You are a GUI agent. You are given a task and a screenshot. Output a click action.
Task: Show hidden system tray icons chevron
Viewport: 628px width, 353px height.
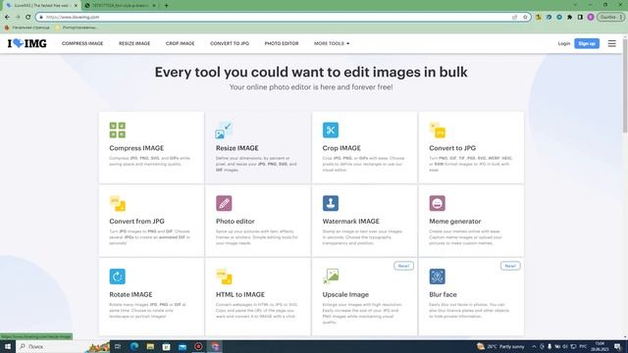coord(534,346)
